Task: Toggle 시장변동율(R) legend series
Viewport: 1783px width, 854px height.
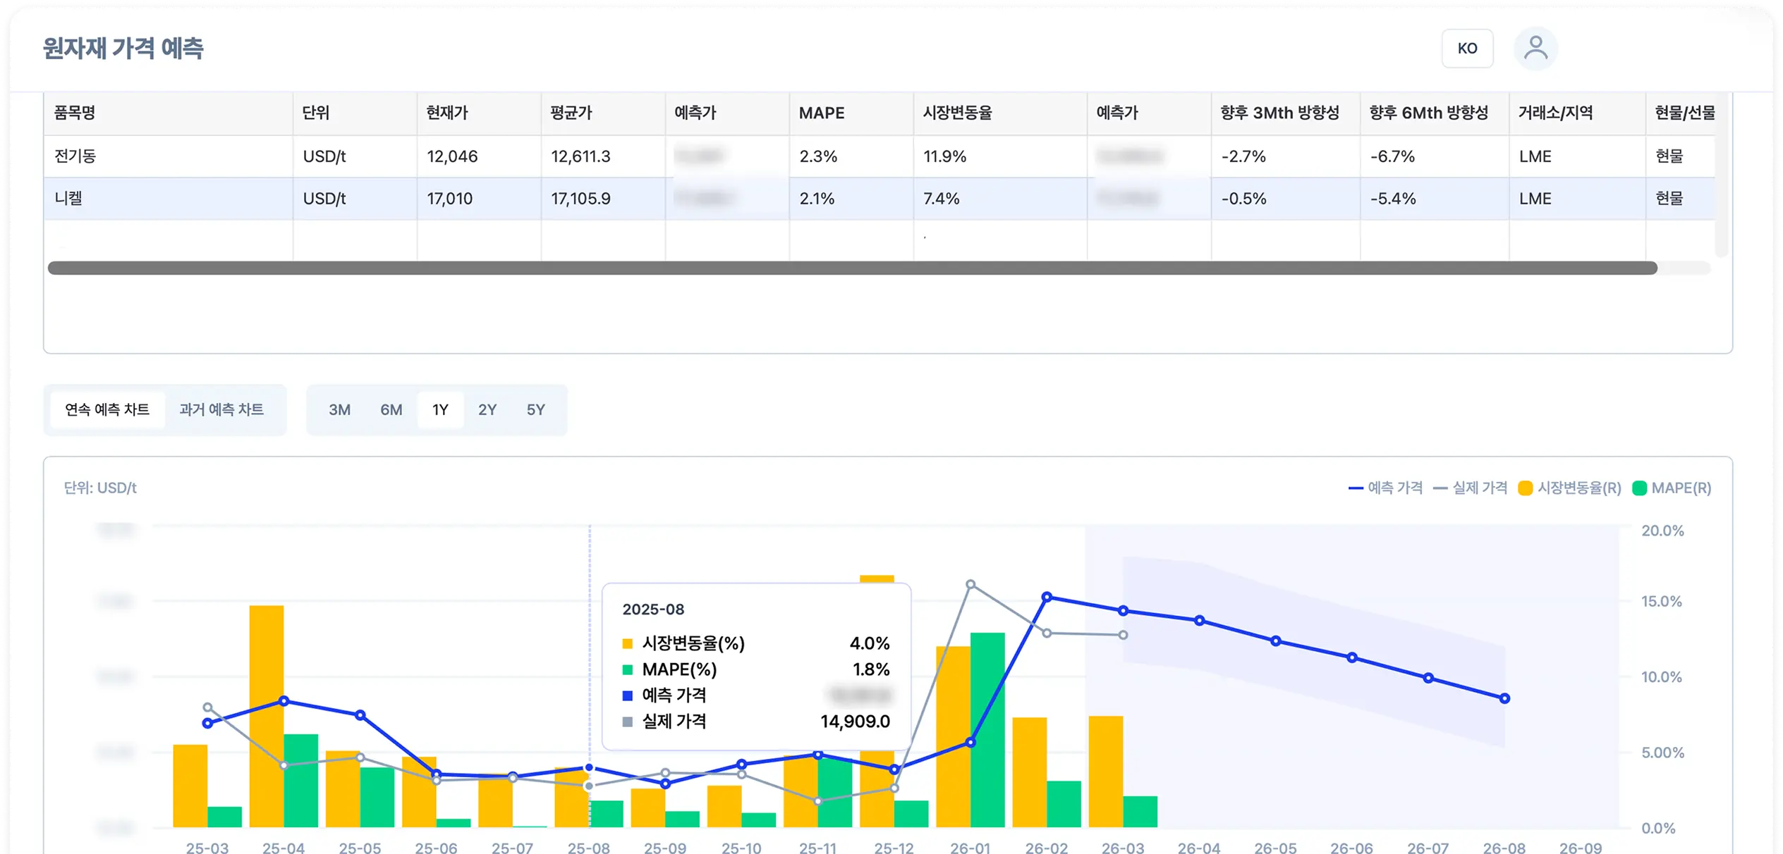Action: (x=1569, y=488)
